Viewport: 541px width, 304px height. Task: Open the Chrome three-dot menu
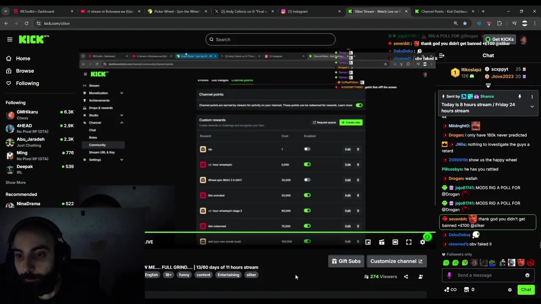535,23
